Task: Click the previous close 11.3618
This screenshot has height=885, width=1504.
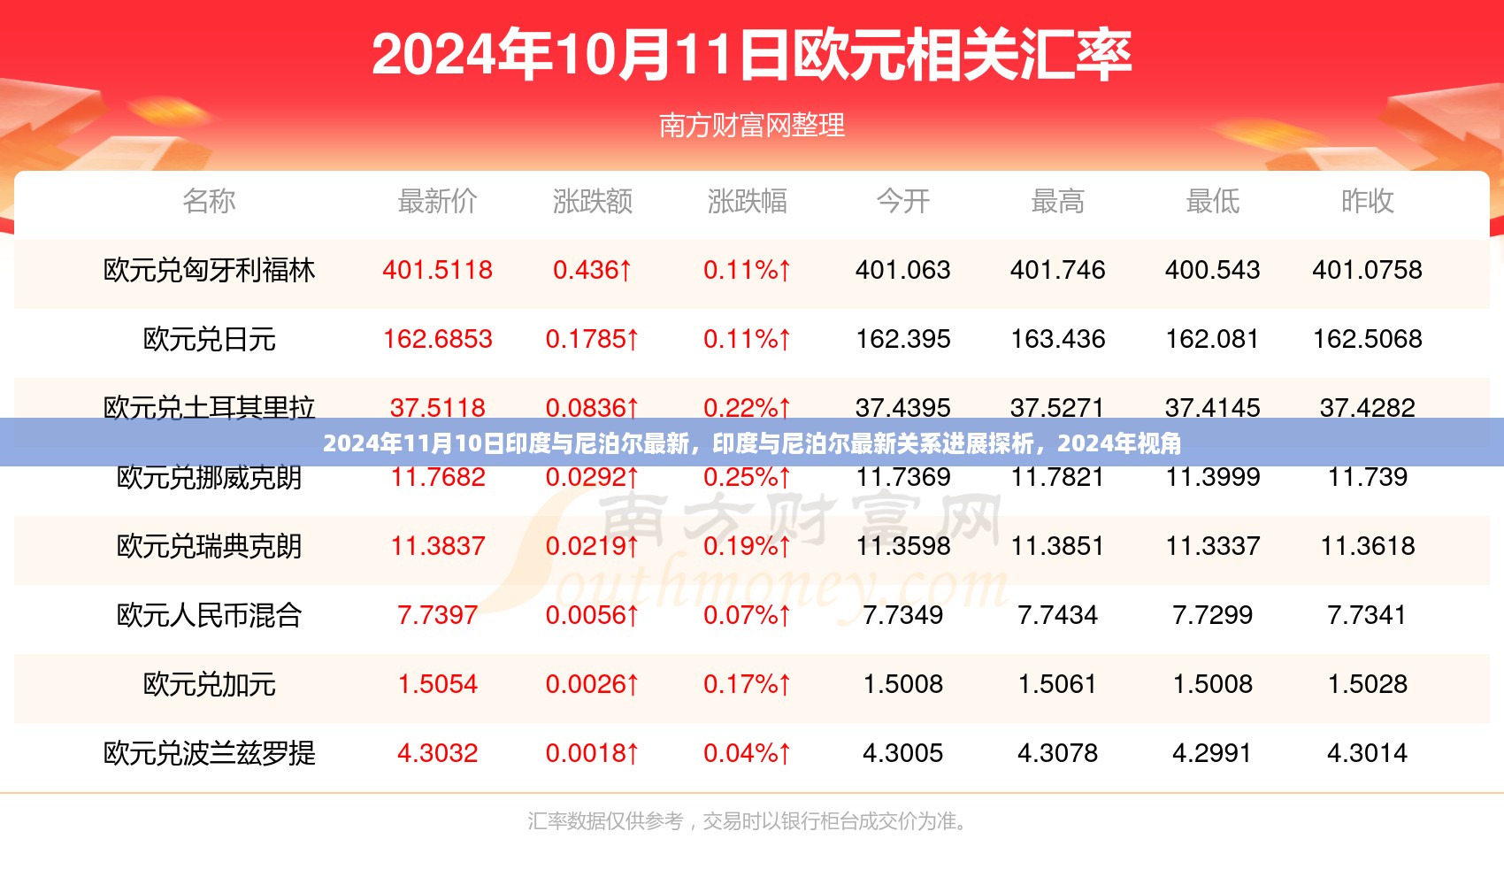Action: tap(1367, 546)
